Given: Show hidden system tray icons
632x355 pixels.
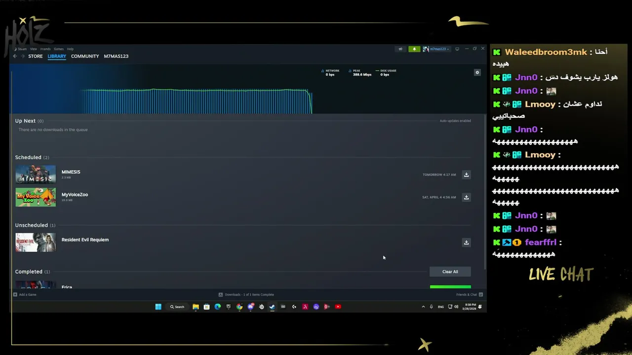Looking at the screenshot, I should [423, 307].
